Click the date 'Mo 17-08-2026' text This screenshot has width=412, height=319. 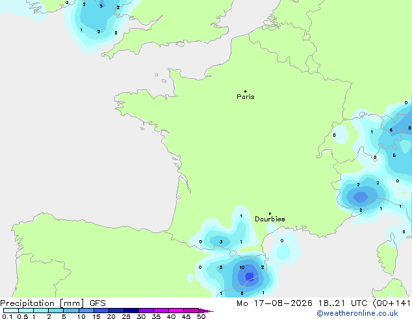(x=274, y=303)
